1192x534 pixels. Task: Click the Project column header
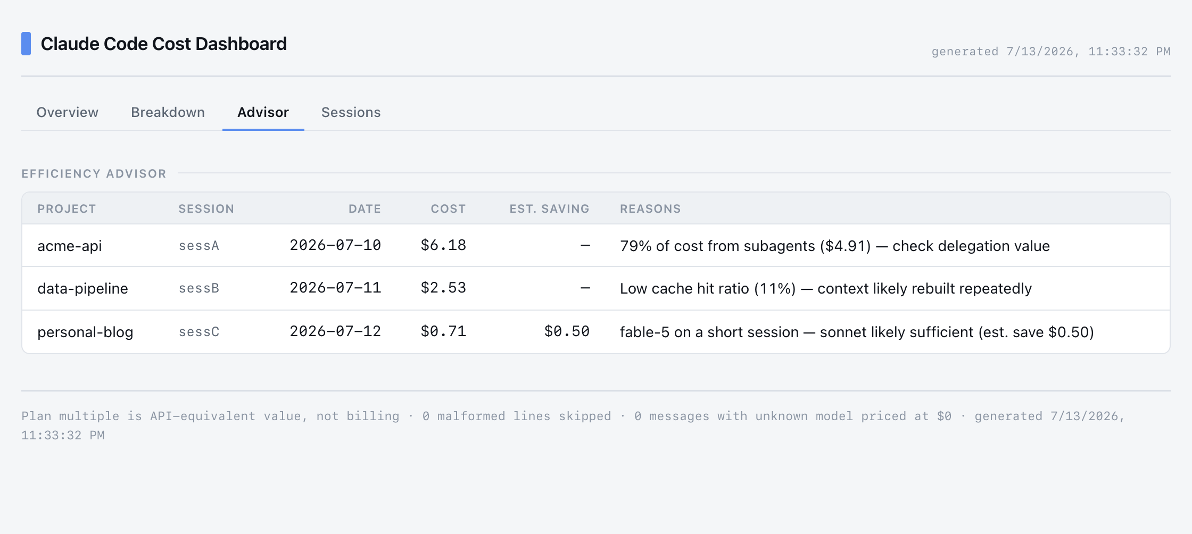(x=67, y=208)
